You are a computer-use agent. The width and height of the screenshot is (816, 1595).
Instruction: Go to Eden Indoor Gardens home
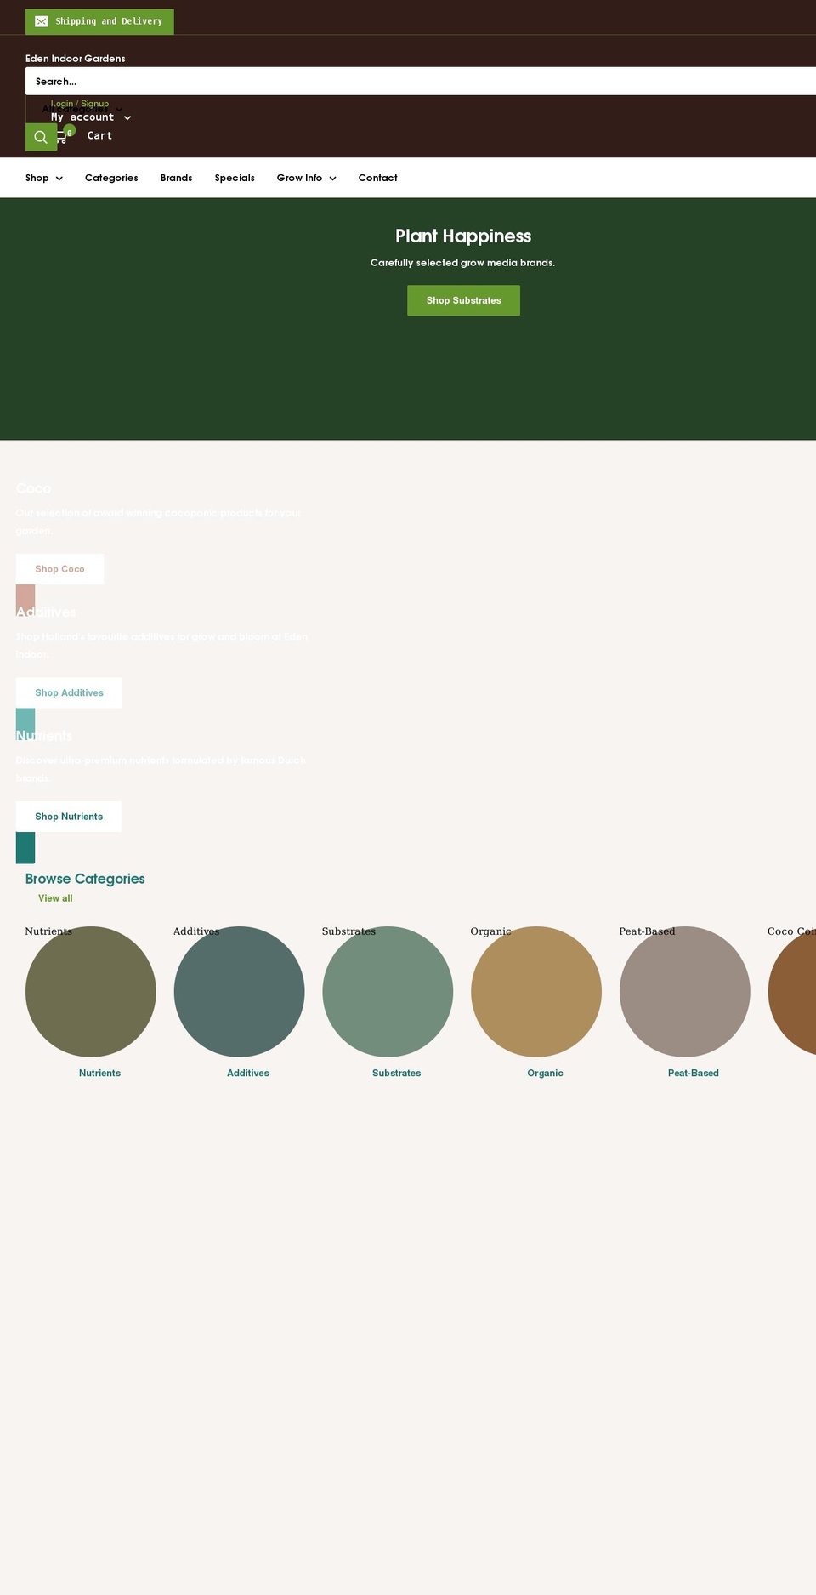(76, 59)
